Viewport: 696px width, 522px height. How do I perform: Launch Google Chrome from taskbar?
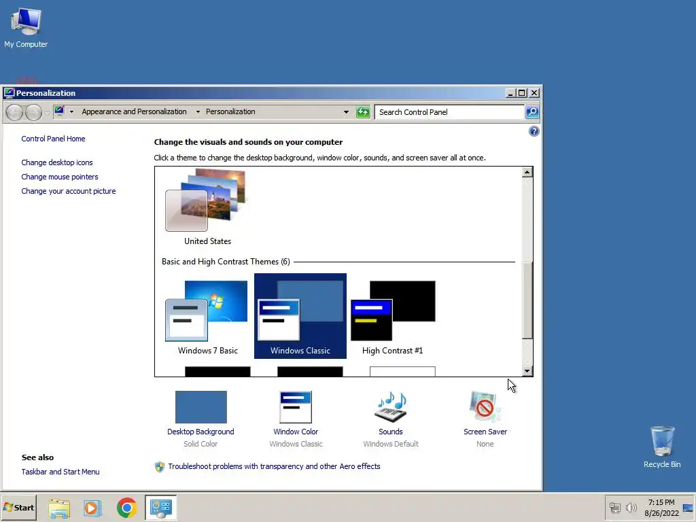126,508
